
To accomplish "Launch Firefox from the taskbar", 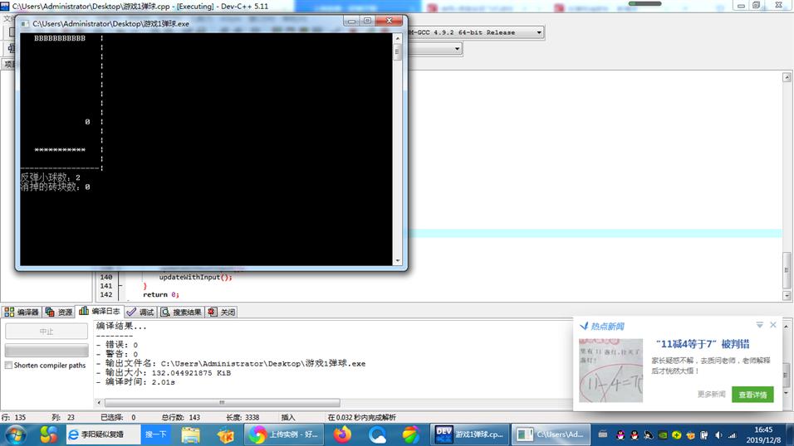I will [342, 435].
